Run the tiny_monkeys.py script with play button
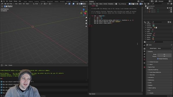Image resolution: width=173 pixels, height=97 pixels. click(137, 4)
